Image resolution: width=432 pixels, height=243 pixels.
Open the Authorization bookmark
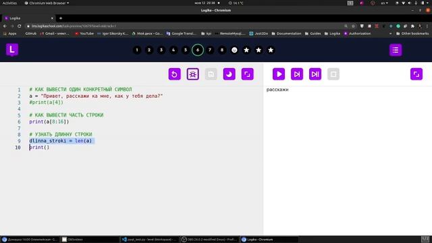357,34
